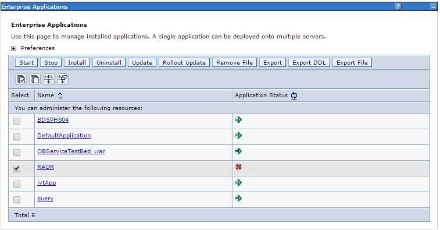Viewport: 440px width, 230px height.
Task: Check the DefaultApplication checkbox
Action: pyautogui.click(x=17, y=137)
